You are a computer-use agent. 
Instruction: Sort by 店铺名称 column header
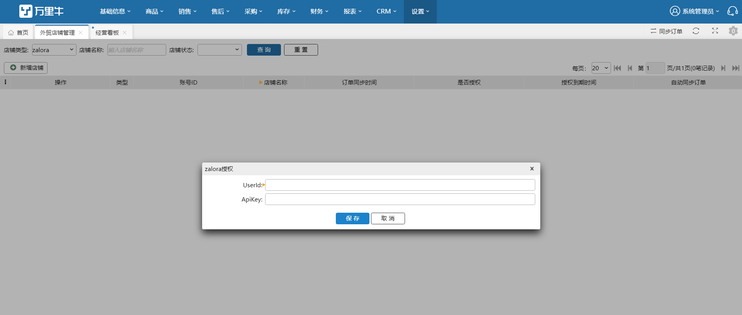pos(274,82)
